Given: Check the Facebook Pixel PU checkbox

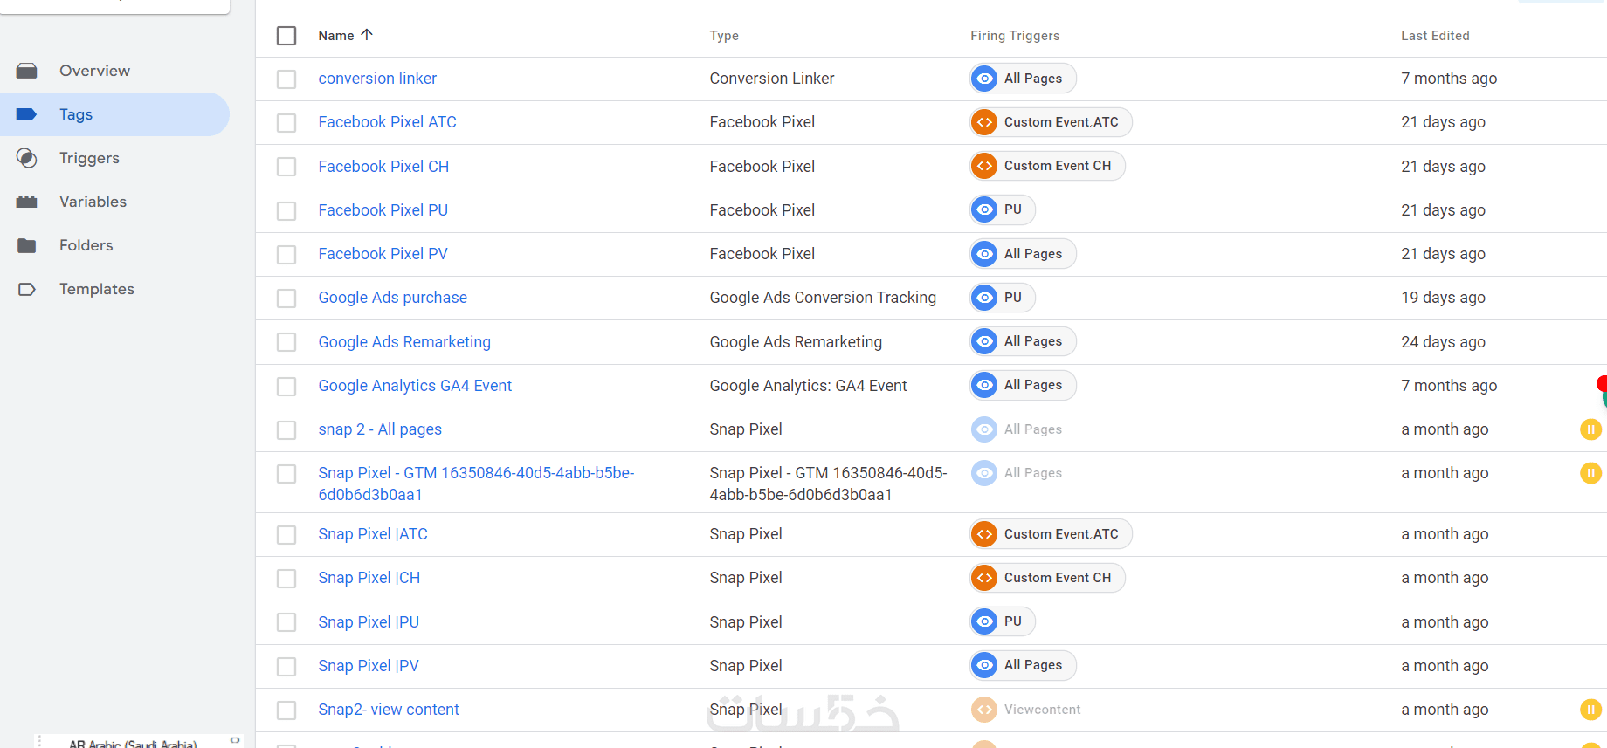Looking at the screenshot, I should 286,211.
